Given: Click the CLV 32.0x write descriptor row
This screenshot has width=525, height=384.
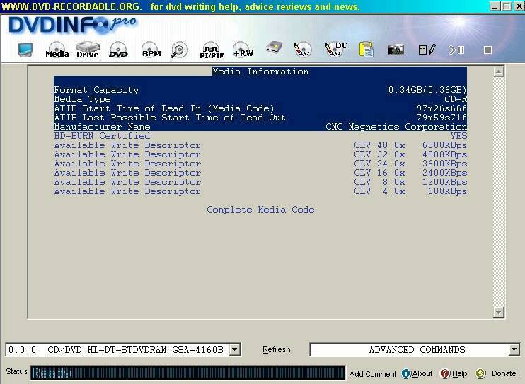Looking at the screenshot, I should pyautogui.click(x=260, y=154).
